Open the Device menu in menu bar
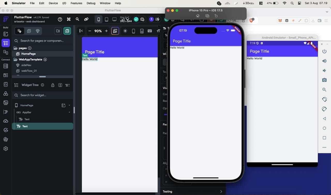This screenshot has width=331, height=195. (53, 3)
